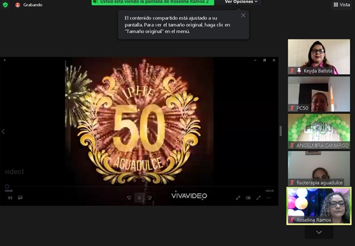This screenshot has height=246, width=355.
Task: Open the Ver Opciones dropdown
Action: click(241, 2)
